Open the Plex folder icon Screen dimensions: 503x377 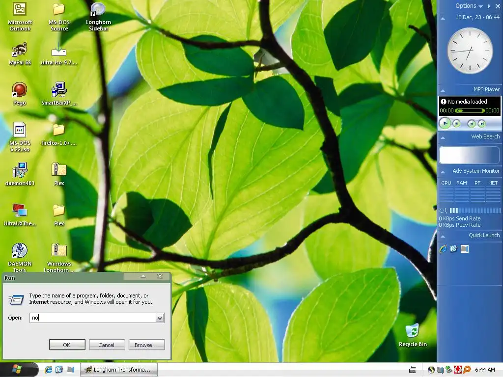(59, 215)
